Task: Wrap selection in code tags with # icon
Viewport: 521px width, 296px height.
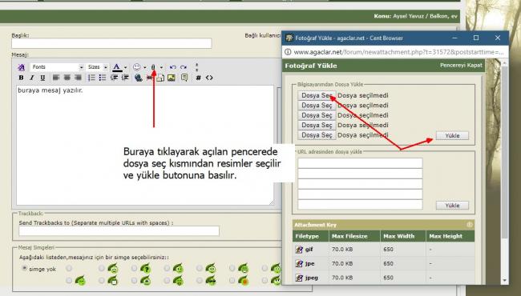Action: coord(198,78)
